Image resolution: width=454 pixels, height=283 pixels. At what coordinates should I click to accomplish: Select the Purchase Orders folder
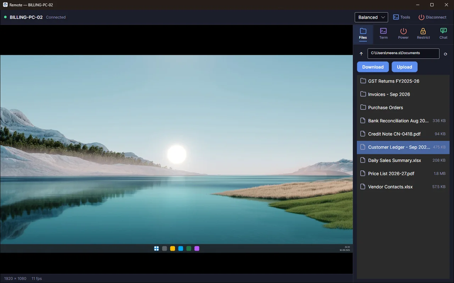tap(403, 108)
